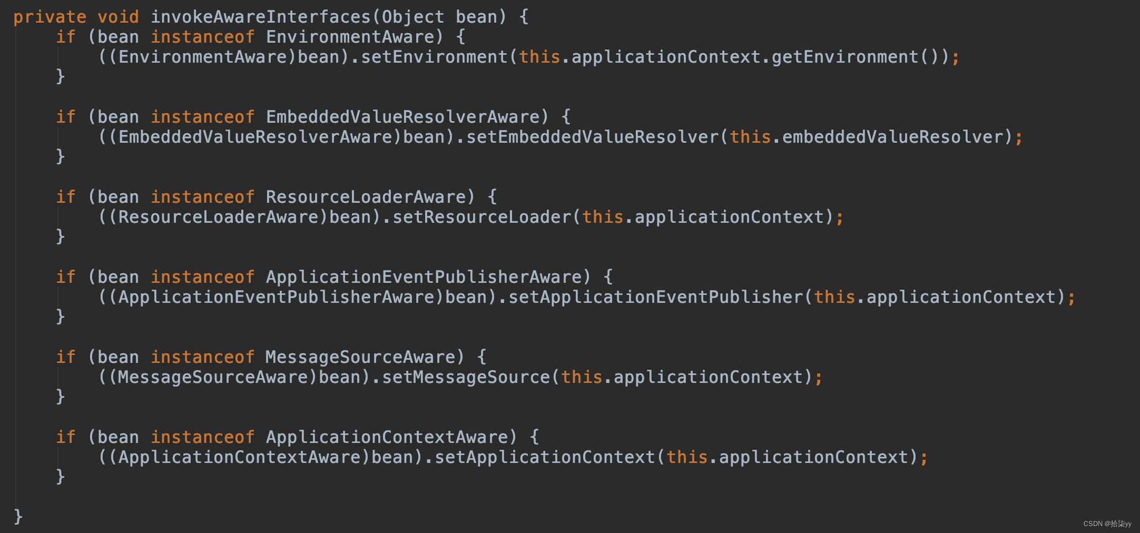Click the final closing brace of the method
Screen dimensions: 1140x533
pos(18,516)
